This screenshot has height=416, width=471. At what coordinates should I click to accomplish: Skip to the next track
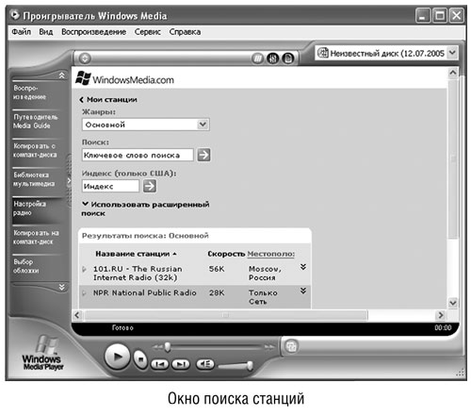(181, 364)
